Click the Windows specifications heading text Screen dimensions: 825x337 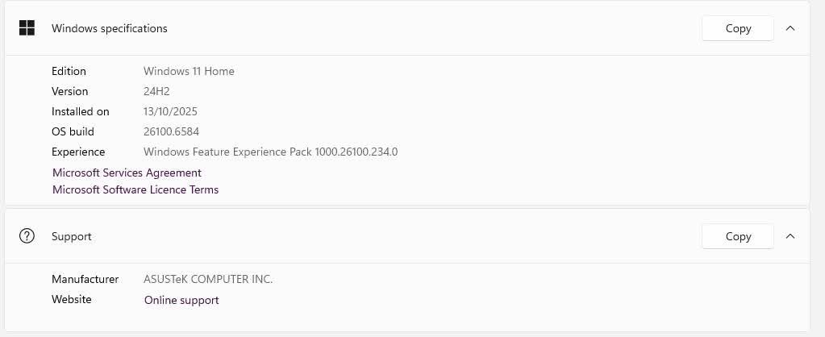tap(110, 28)
